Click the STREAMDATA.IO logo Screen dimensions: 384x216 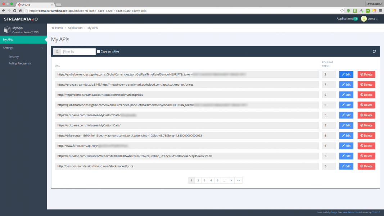pos(21,19)
